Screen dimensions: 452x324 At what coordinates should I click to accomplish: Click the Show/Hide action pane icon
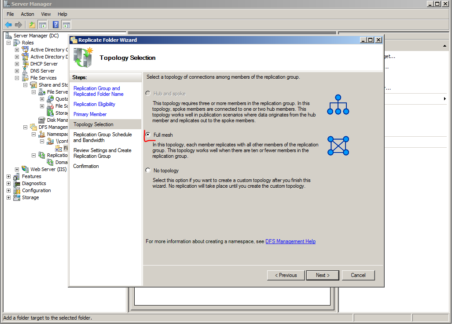coord(66,25)
